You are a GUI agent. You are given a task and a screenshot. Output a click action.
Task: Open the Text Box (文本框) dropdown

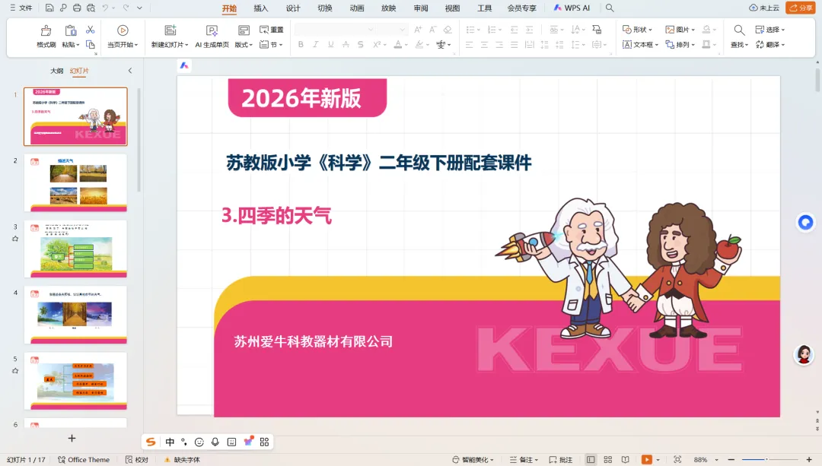641,45
